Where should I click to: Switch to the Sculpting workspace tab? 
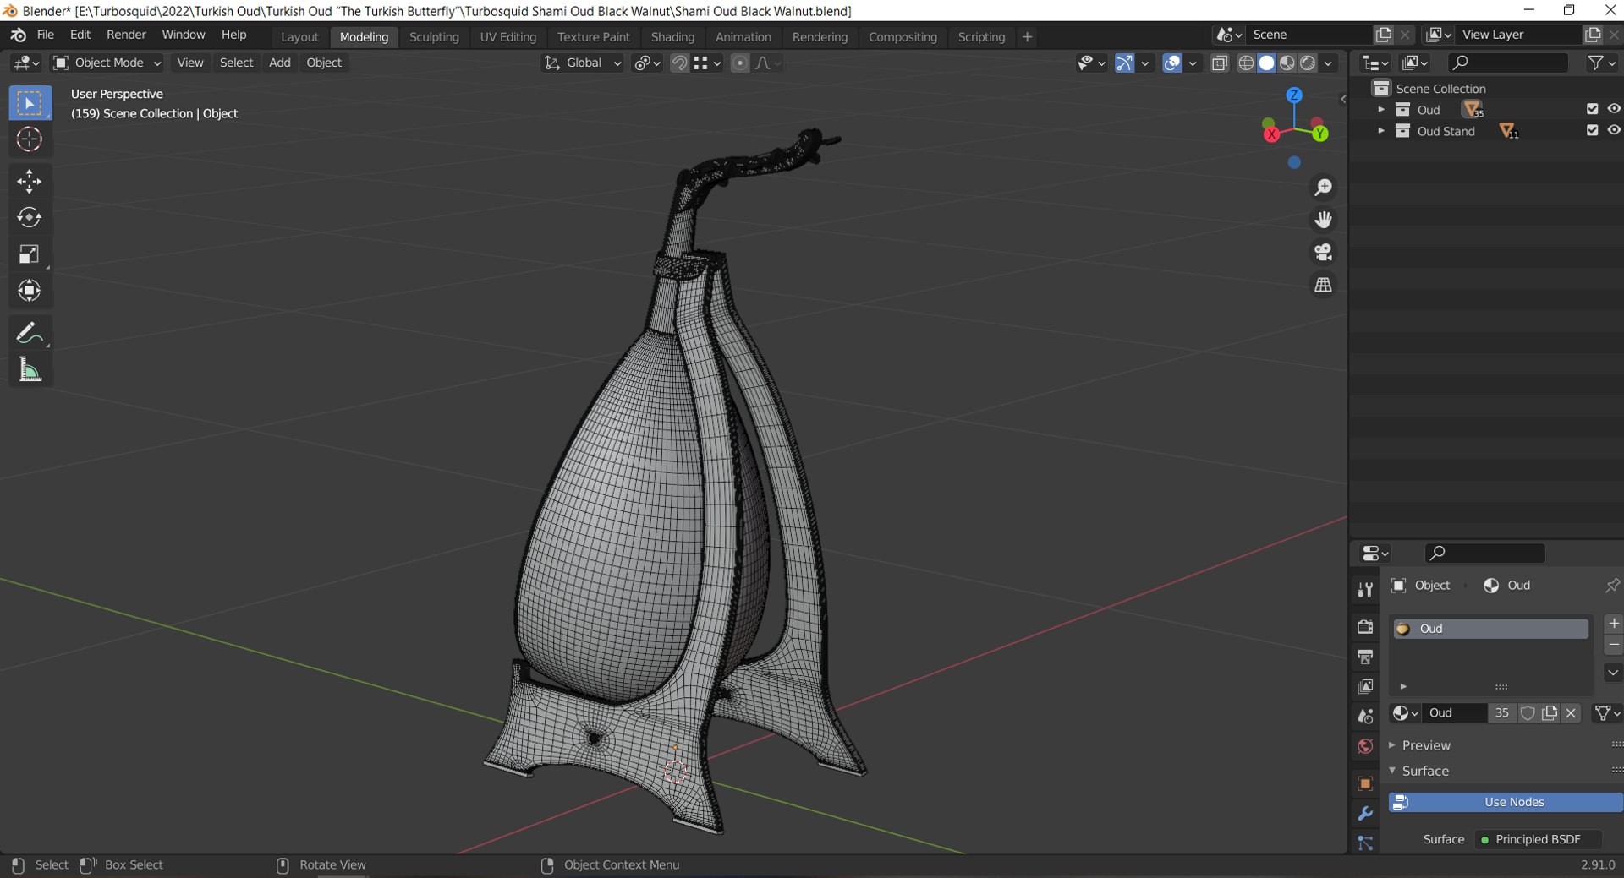(434, 37)
